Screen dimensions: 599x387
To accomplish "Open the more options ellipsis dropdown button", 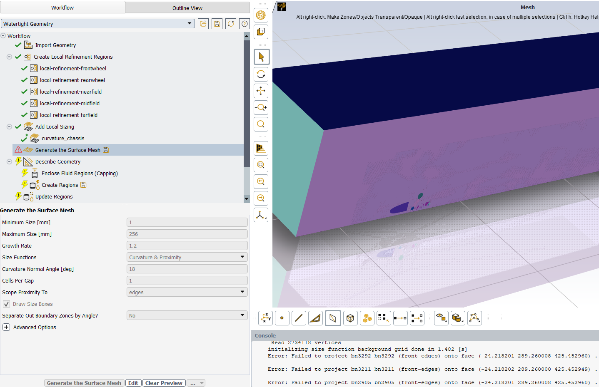I will (196, 383).
